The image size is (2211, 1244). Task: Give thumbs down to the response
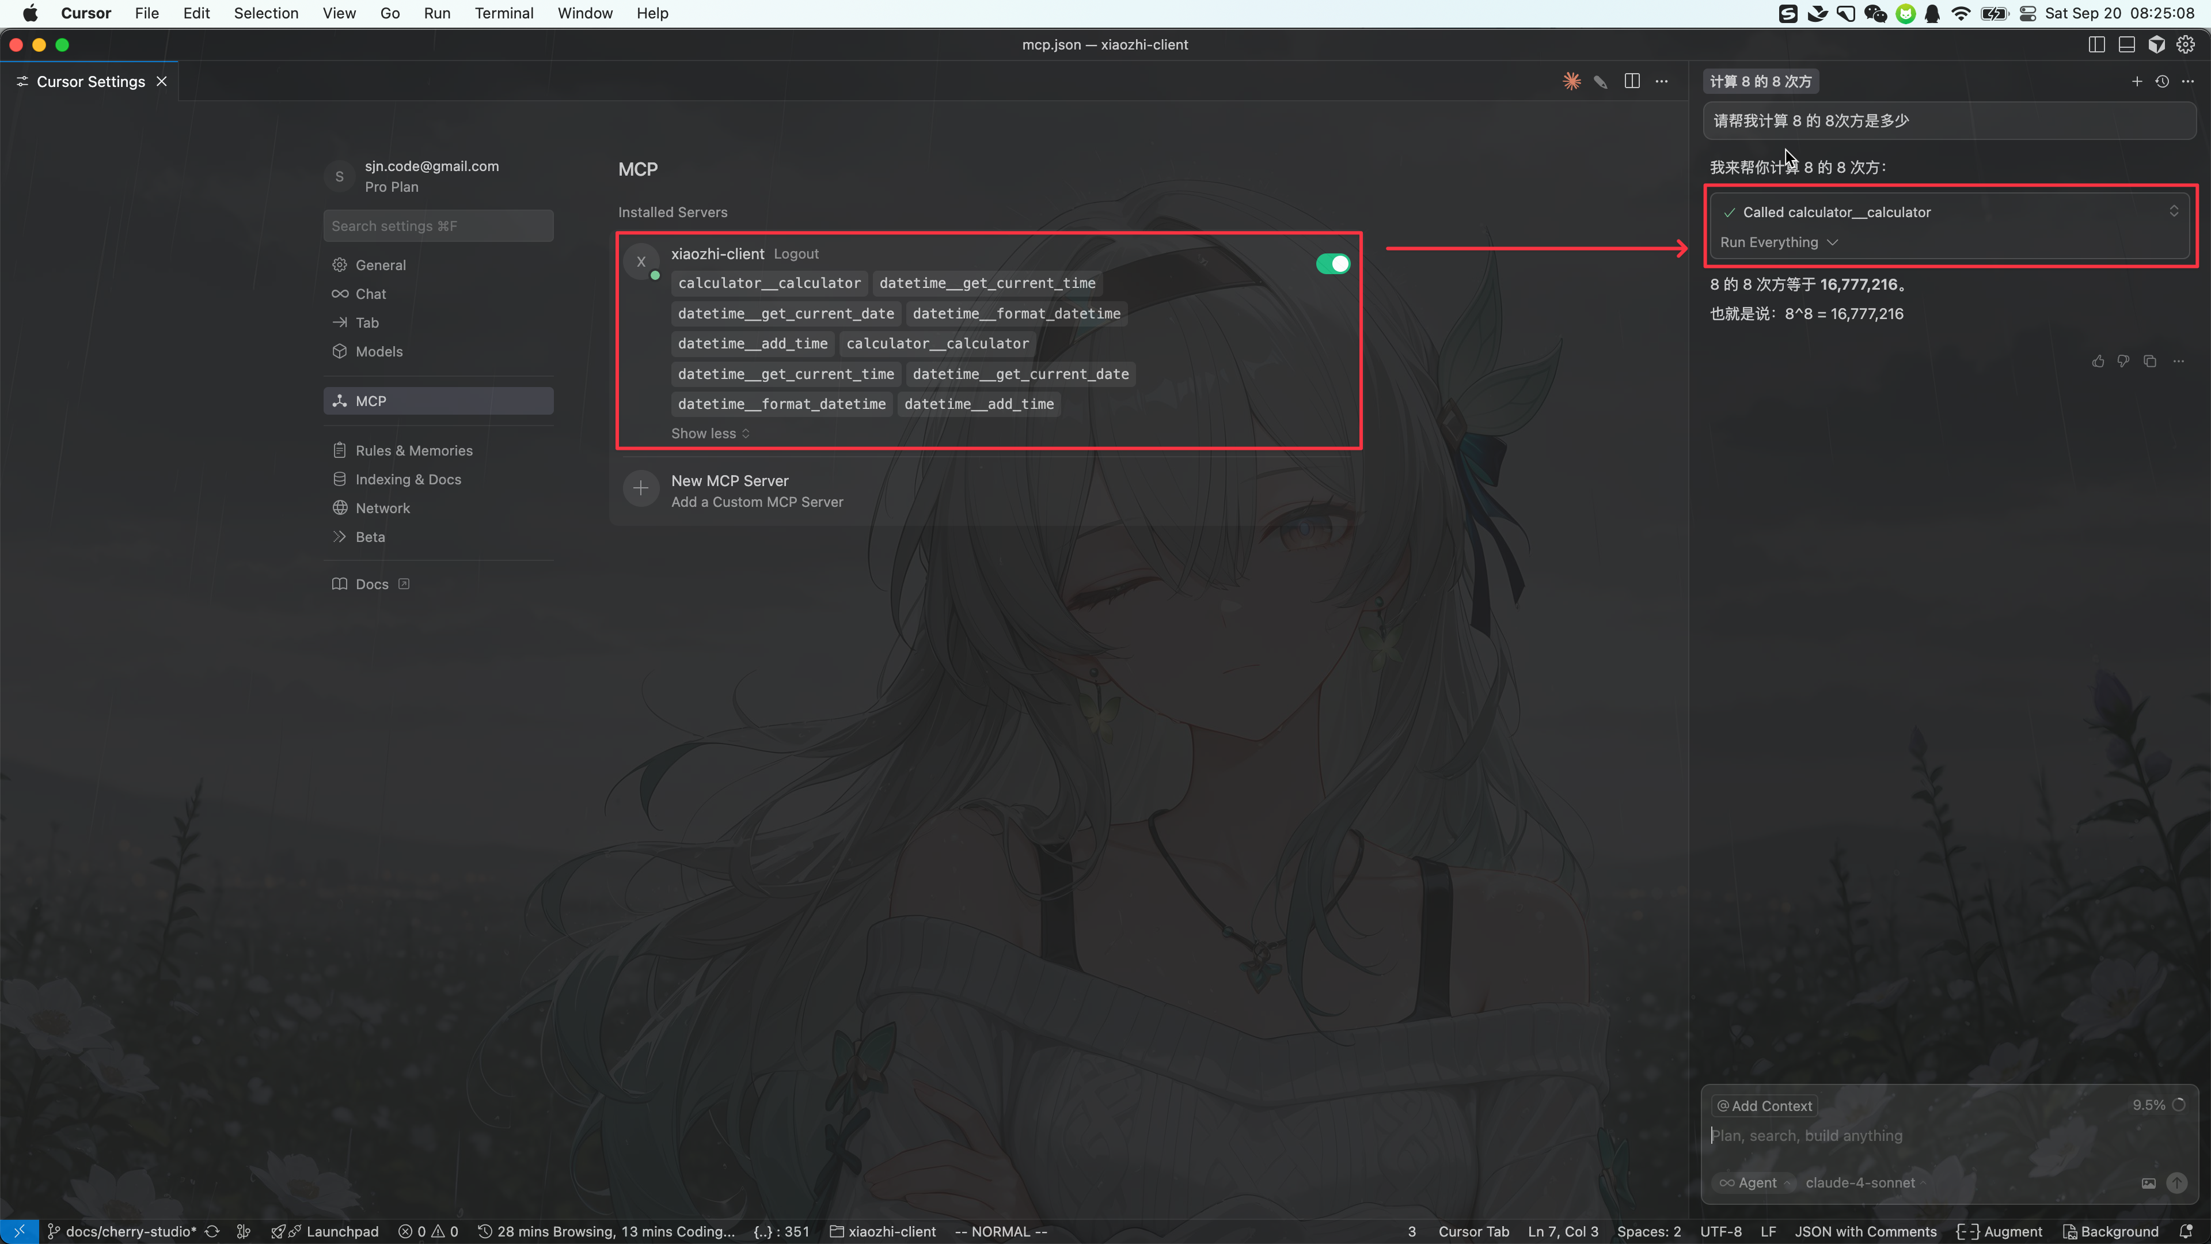point(2122,362)
